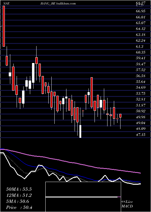151x212 pixels.
Task: Click the Price : 50.4 readout
Action: pos(19,208)
